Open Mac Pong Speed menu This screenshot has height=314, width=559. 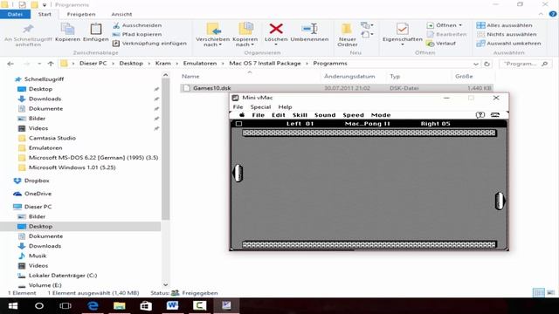click(353, 115)
